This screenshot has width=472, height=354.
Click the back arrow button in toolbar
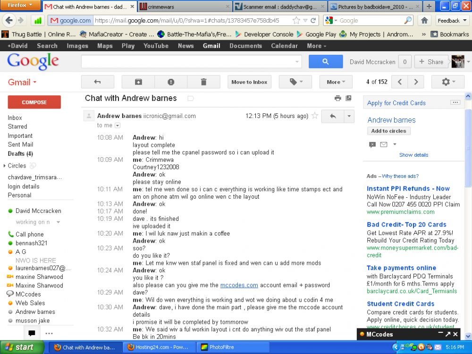(x=98, y=82)
